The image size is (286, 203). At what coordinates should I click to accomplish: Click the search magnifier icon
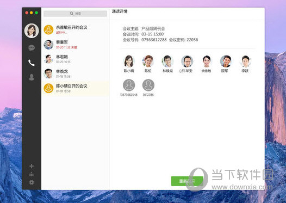point(72,14)
